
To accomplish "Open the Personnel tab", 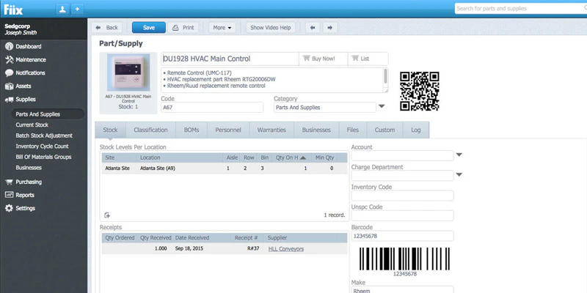I will click(x=228, y=130).
